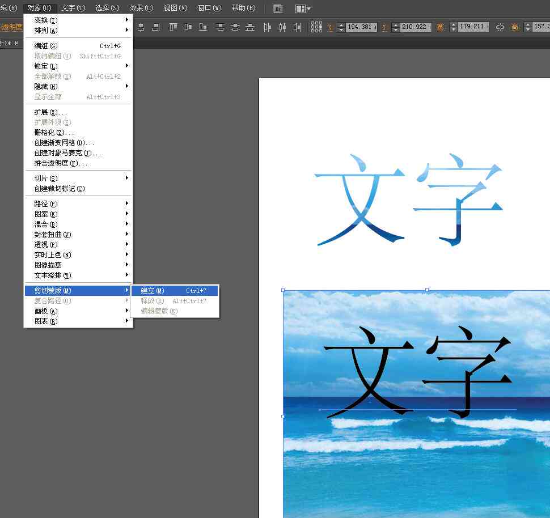Expand 文本绕排(W) submenu
Viewport: 550px width, 518px height.
78,275
